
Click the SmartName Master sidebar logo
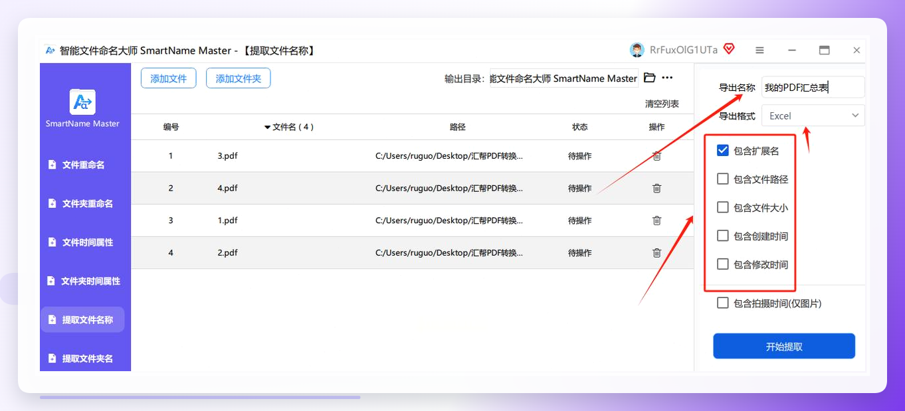pyautogui.click(x=82, y=102)
